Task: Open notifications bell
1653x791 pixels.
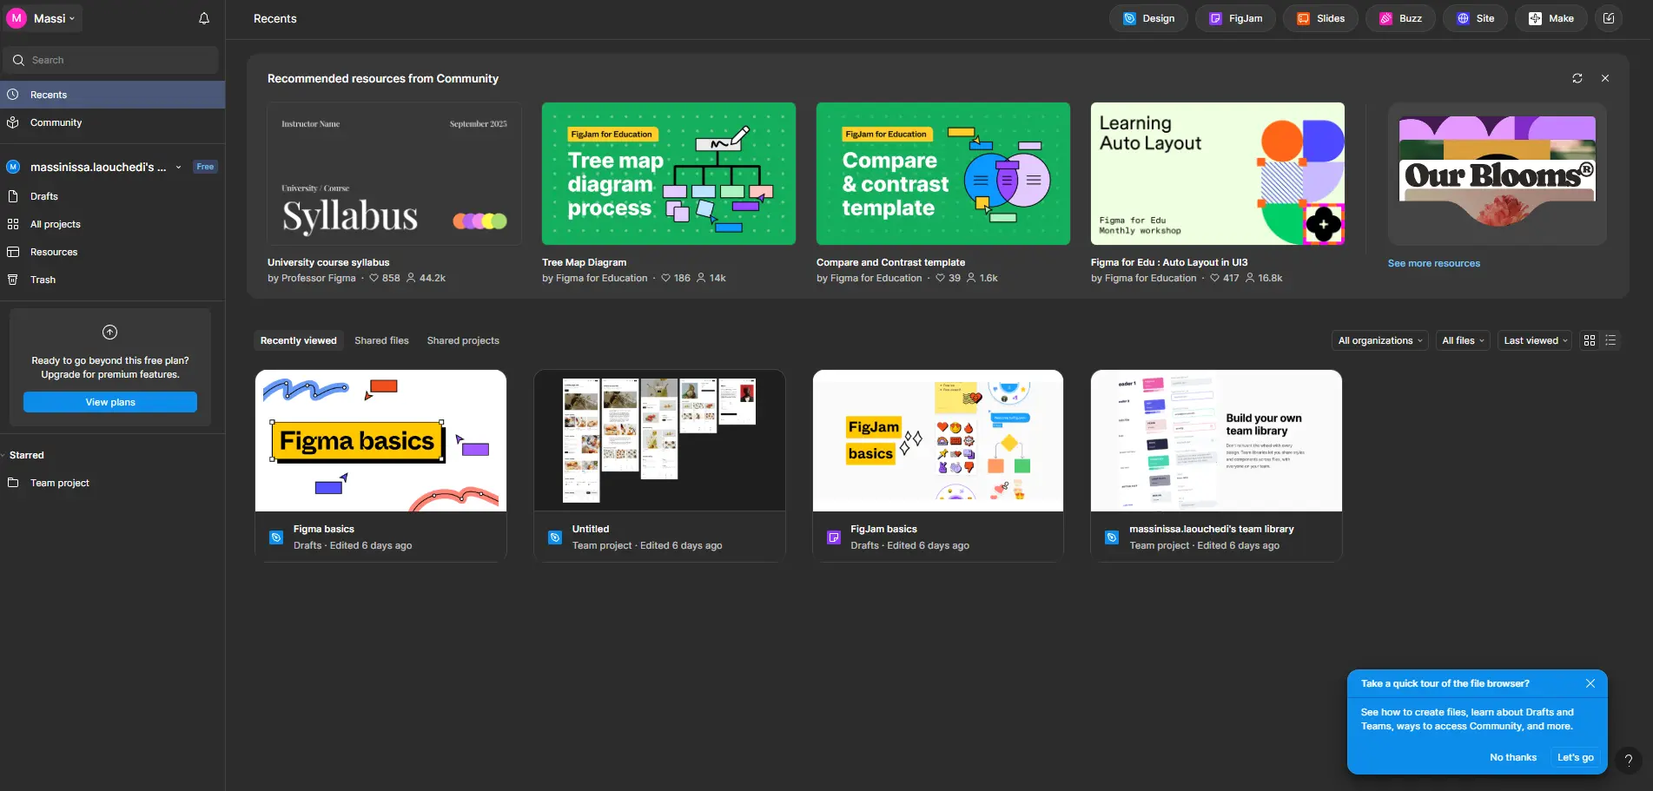Action: (203, 17)
